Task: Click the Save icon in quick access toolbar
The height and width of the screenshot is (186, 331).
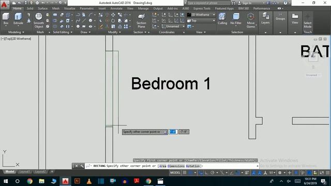Action: [x=25, y=3]
